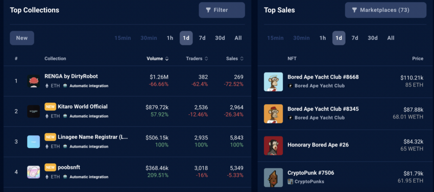Image resolution: width=434 pixels, height=192 pixels.
Task: Select 1h timeframe in Top Collections
Action: coord(170,38)
